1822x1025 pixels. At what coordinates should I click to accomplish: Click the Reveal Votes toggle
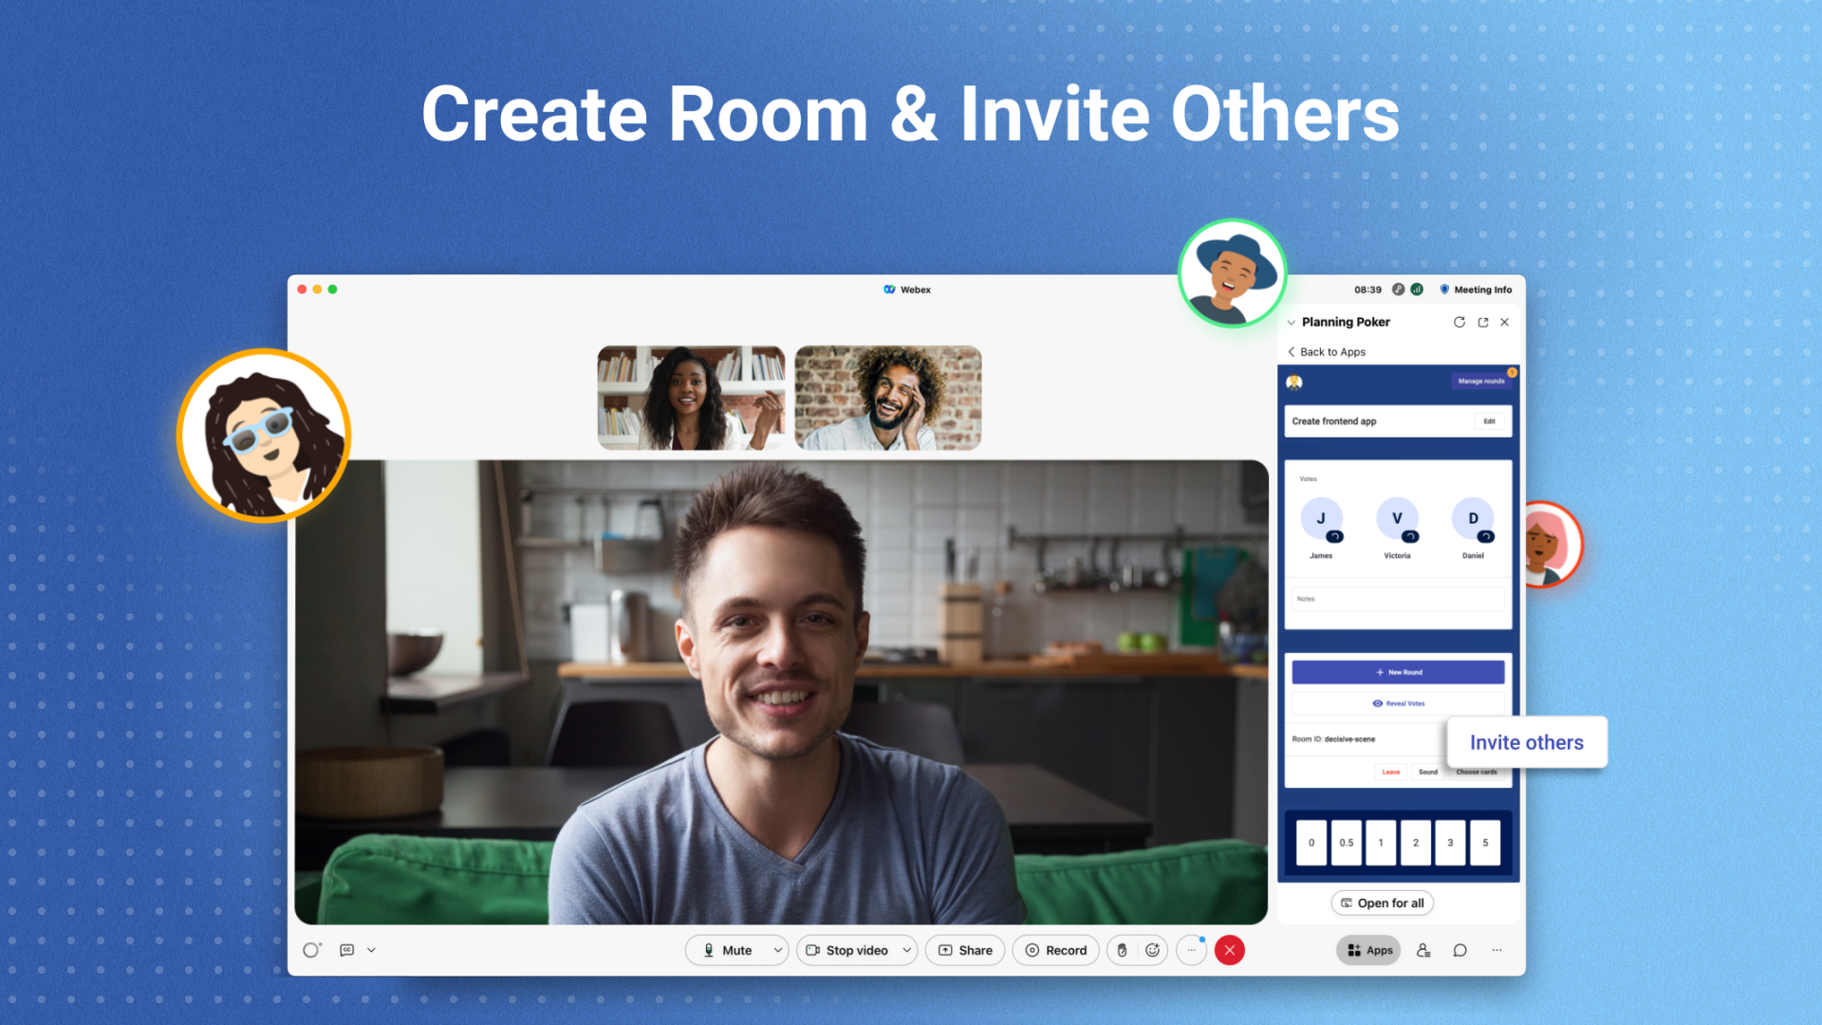point(1397,702)
